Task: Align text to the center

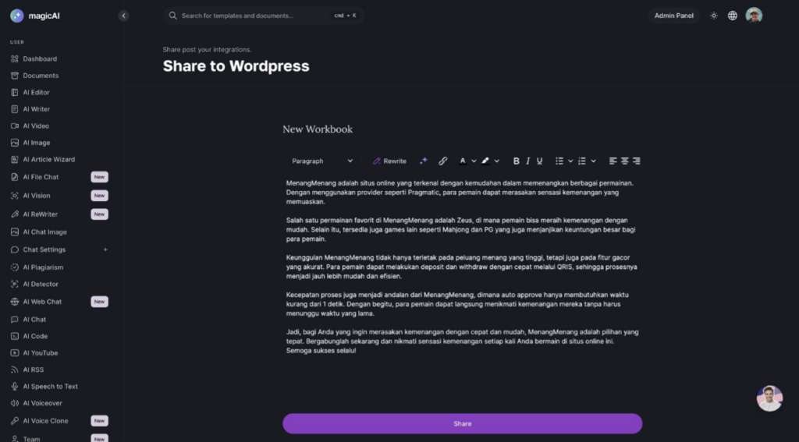Action: (x=625, y=161)
